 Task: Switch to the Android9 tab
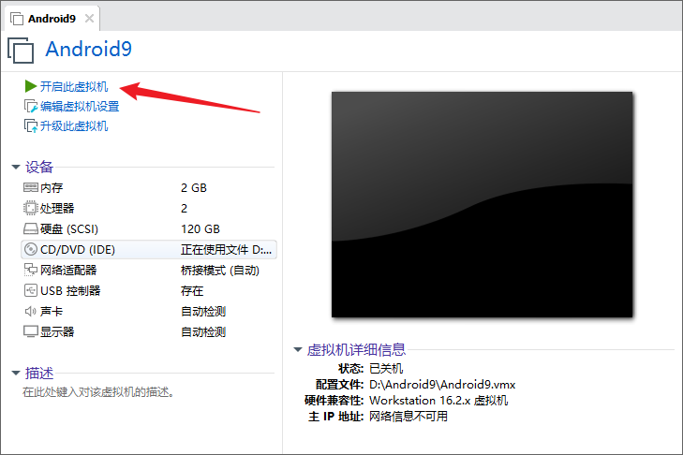(52, 19)
